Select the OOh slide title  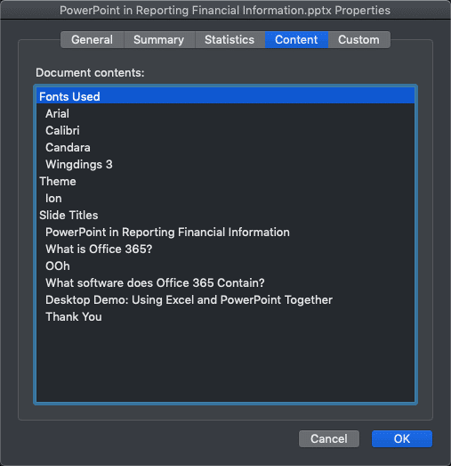coord(226,266)
